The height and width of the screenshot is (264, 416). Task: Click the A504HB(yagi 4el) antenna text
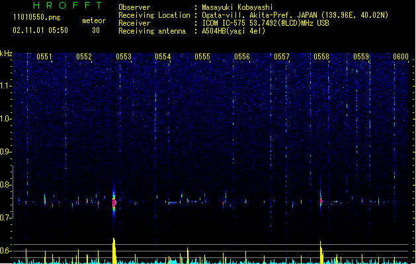point(233,31)
